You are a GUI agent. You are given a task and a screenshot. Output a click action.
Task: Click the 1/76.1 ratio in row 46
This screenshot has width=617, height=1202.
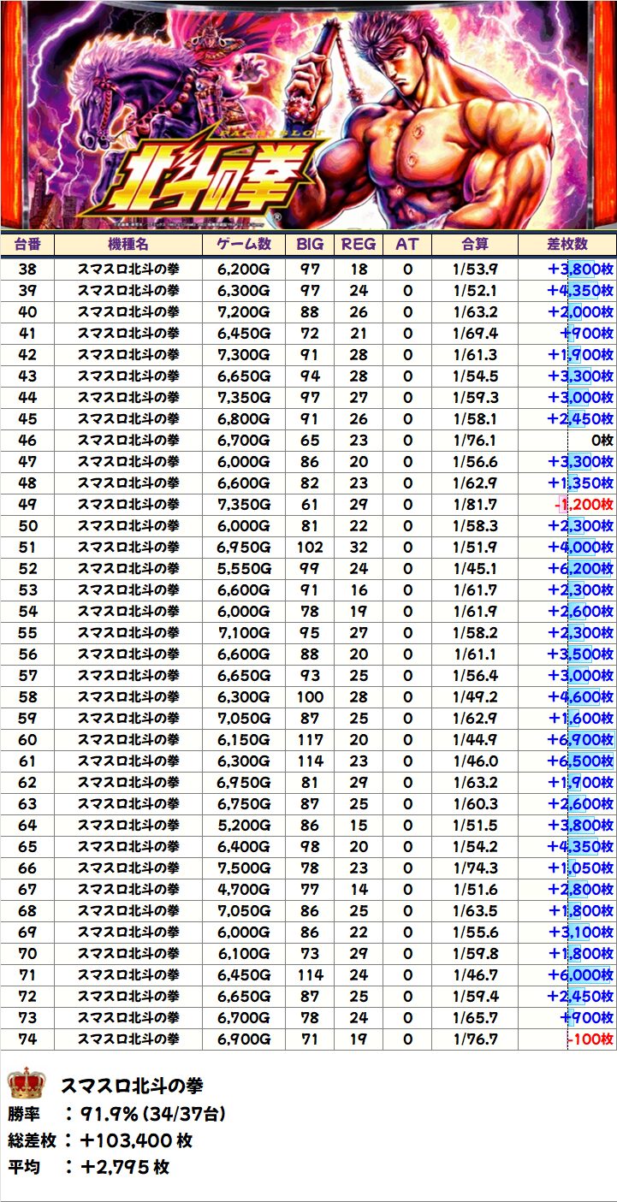pyautogui.click(x=475, y=440)
